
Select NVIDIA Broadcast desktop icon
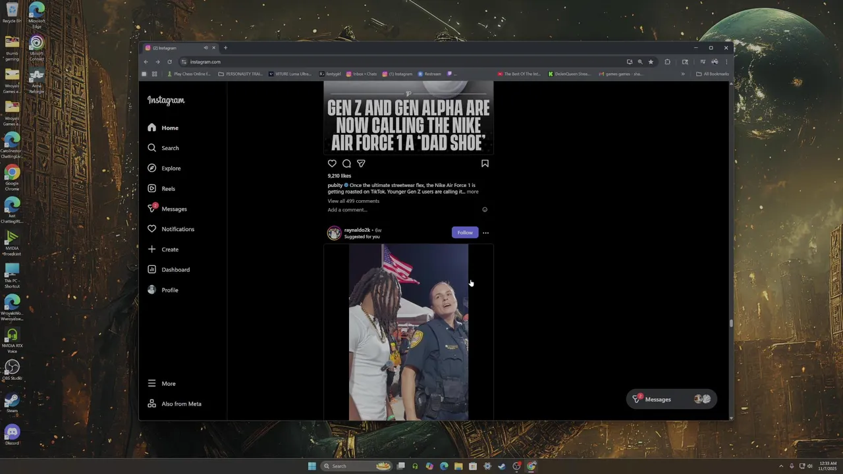(12, 242)
